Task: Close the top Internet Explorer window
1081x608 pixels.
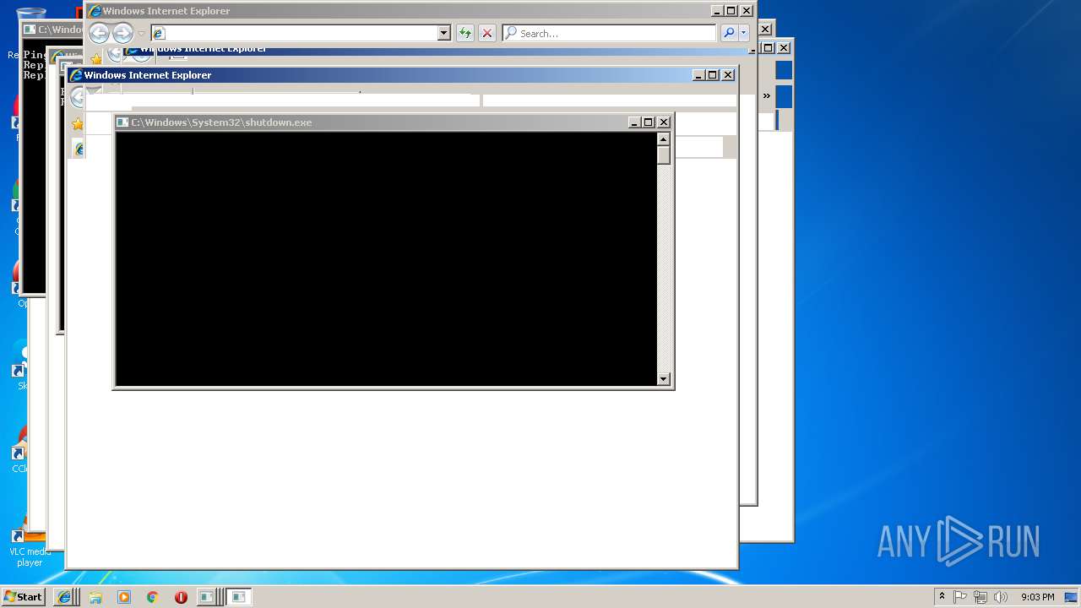Action: [x=747, y=11]
